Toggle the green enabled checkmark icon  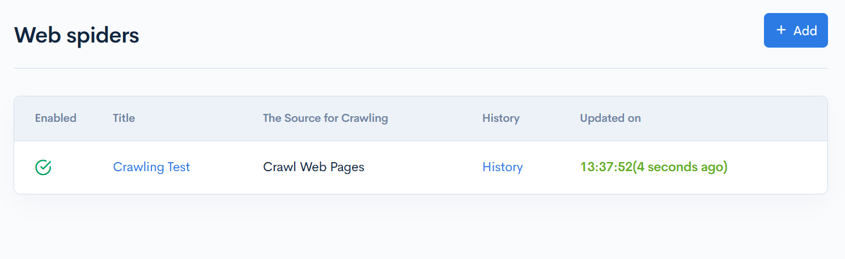pos(43,167)
